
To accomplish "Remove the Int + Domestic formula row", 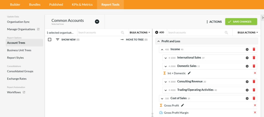I will click(255, 73).
